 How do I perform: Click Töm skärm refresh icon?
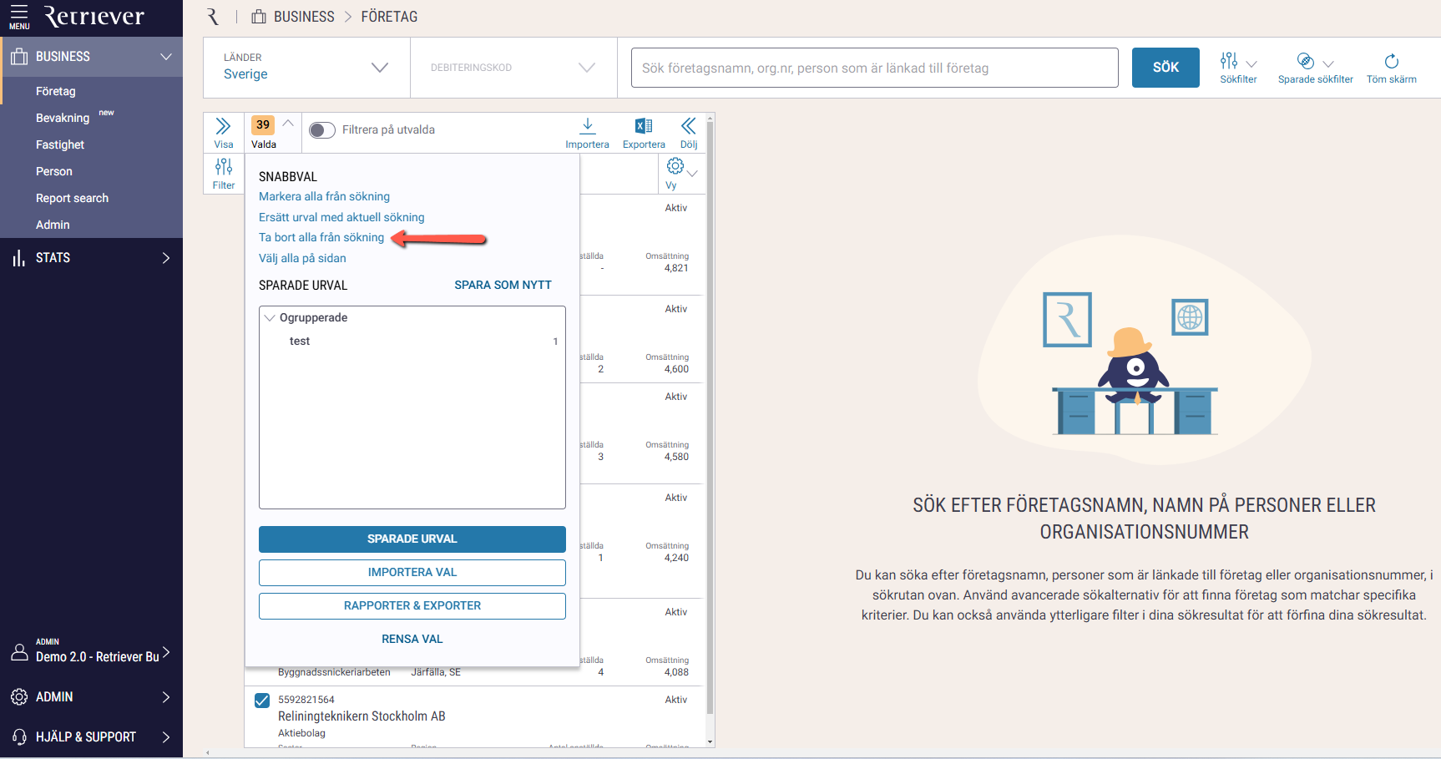(x=1391, y=61)
